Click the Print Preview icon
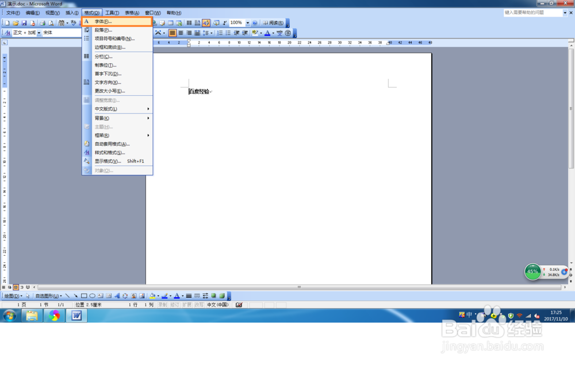This screenshot has width=575, height=366. pos(51,23)
